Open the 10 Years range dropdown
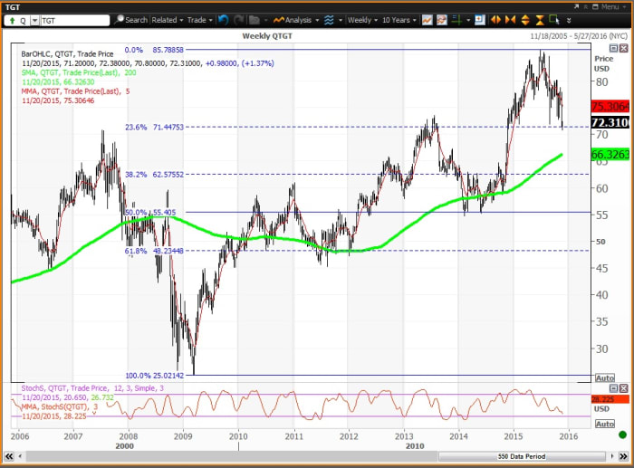Image resolution: width=634 pixels, height=468 pixels. click(399, 20)
